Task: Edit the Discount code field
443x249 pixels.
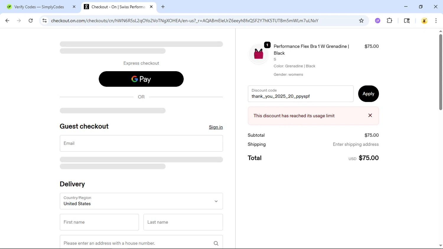Action: tap(301, 94)
